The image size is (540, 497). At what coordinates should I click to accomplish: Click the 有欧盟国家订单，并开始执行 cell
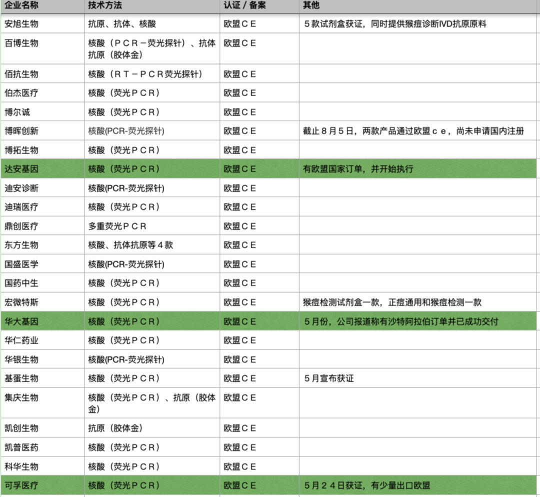tap(417, 169)
